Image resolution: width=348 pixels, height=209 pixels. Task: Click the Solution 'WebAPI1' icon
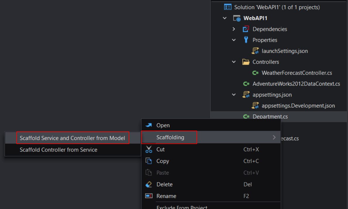228,7
